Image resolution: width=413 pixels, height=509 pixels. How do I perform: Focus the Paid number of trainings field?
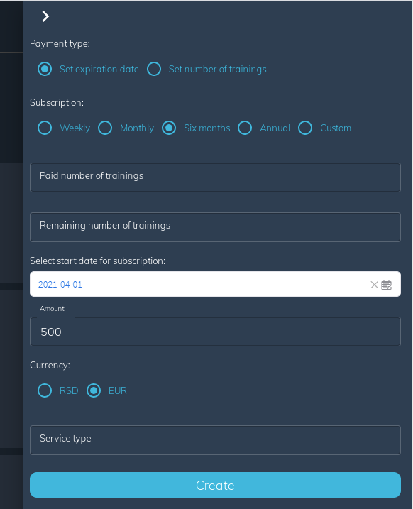(x=215, y=177)
